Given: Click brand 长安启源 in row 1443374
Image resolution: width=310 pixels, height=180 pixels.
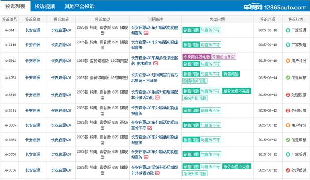Looking at the screenshot, I should coord(33,110).
